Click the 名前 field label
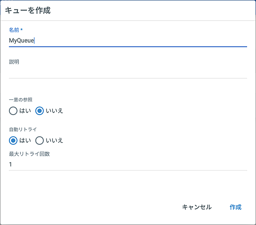Screen dimensions: 256x225 14,30
